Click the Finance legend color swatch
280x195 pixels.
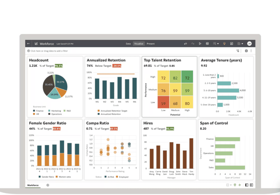pyautogui.click(x=34, y=111)
